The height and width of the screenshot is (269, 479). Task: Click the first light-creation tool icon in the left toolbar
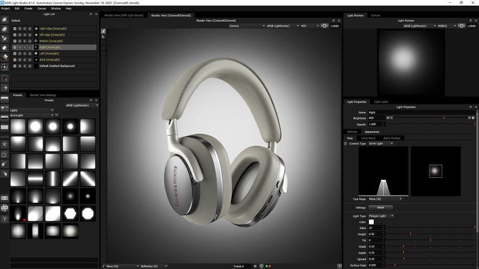[x=4, y=20]
